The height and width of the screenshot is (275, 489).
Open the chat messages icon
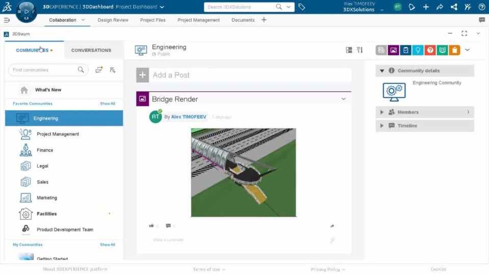[x=482, y=20]
